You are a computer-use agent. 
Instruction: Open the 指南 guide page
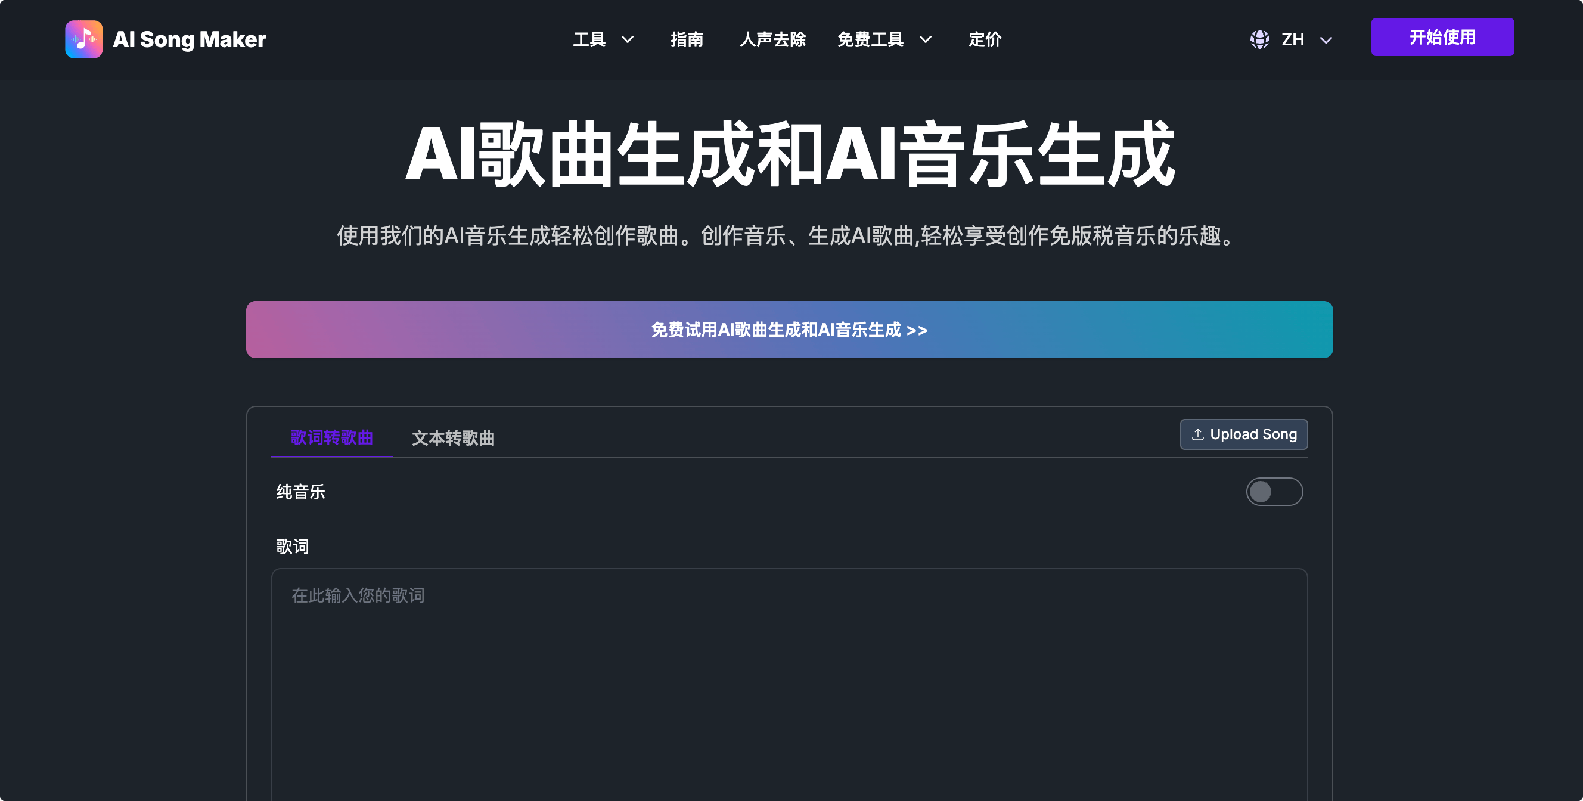(x=687, y=39)
